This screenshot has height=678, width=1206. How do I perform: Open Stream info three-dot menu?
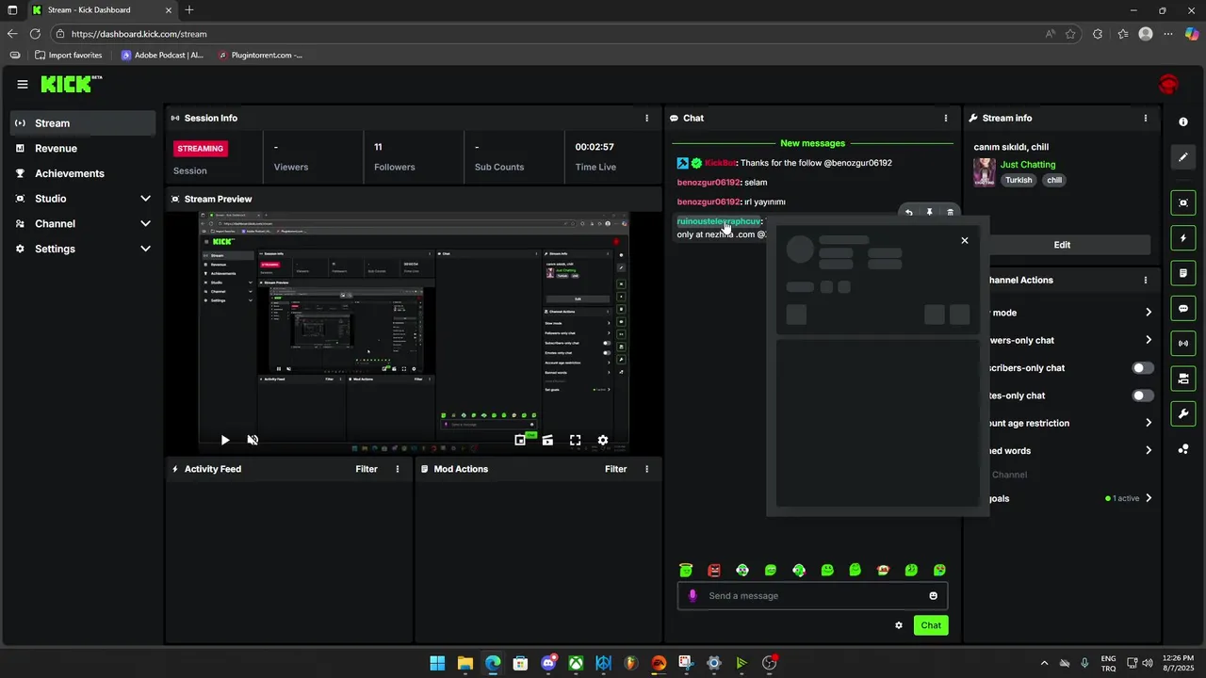point(1146,119)
